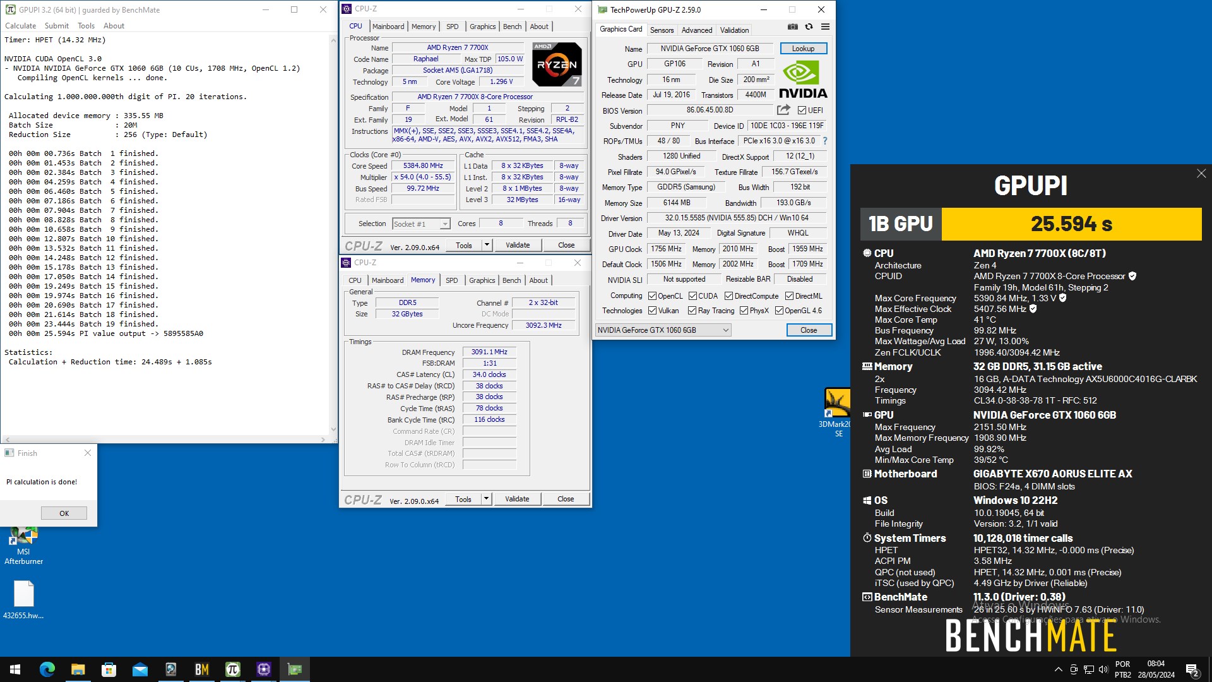This screenshot has height=682, width=1212.
Task: Open the Calculate menu in GPUPI
Action: coord(21,26)
